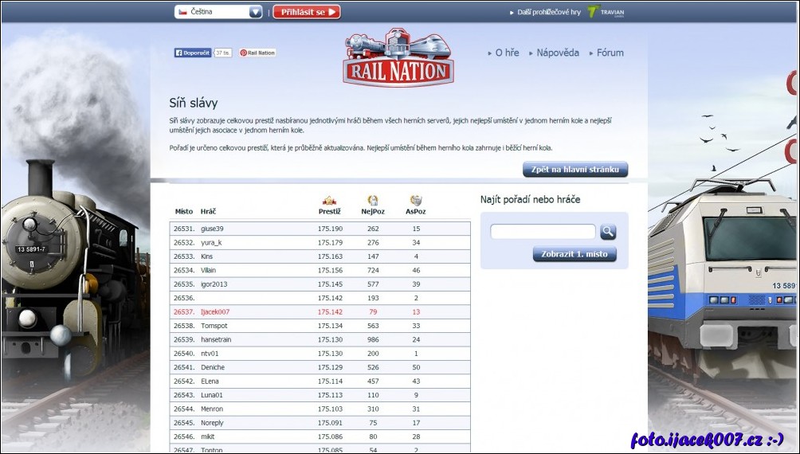Click Zobrazit 1. místo button
This screenshot has height=454, width=800.
pyautogui.click(x=575, y=255)
